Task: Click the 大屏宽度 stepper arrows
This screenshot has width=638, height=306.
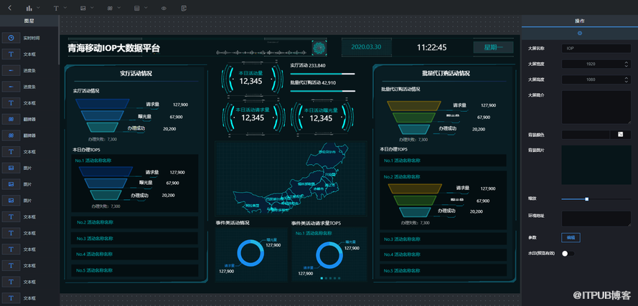Action: (x=626, y=64)
